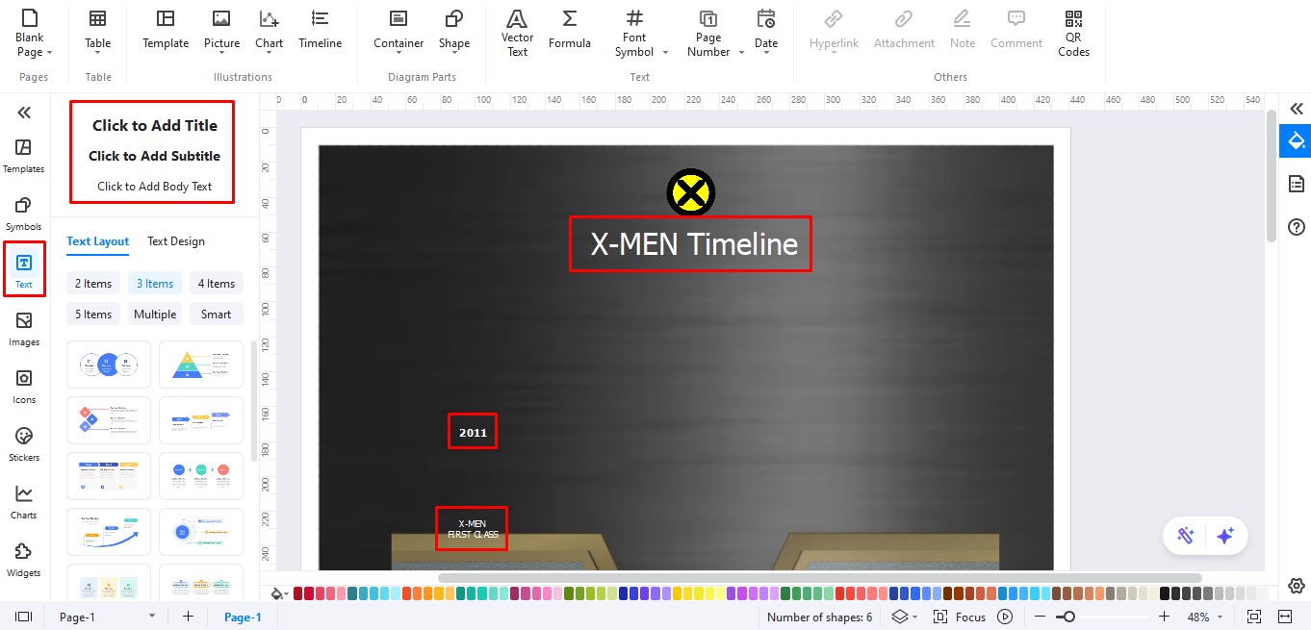The height and width of the screenshot is (630, 1311).
Task: Zoom in with the plus button
Action: (1164, 617)
